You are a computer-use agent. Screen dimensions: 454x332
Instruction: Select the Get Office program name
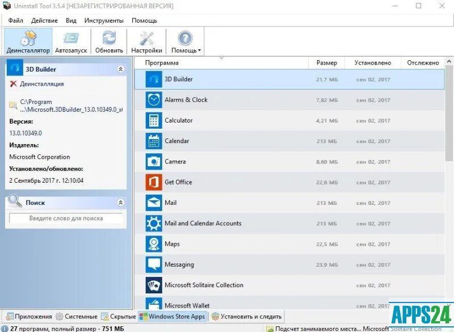tap(178, 182)
